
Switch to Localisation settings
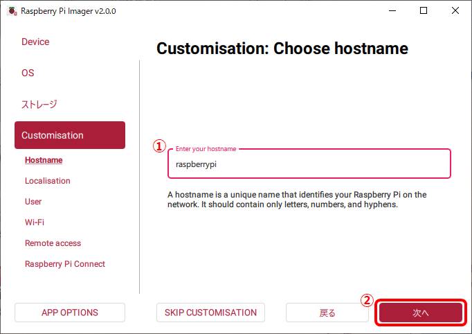48,181
